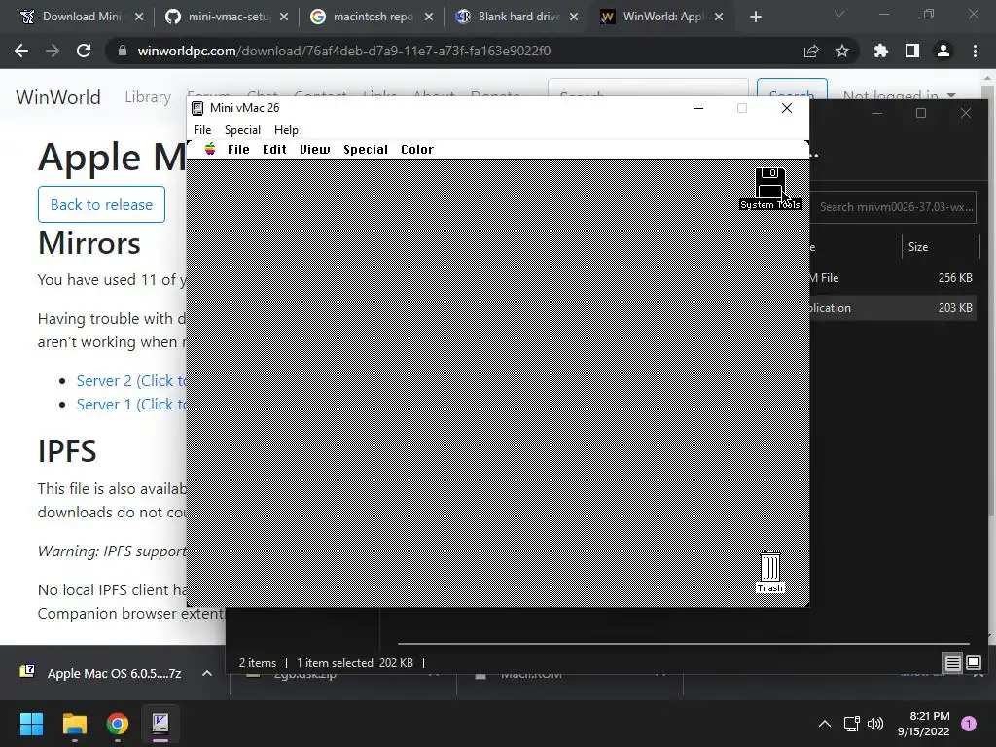Share this page icon in address bar
996x747 pixels.
811,51
